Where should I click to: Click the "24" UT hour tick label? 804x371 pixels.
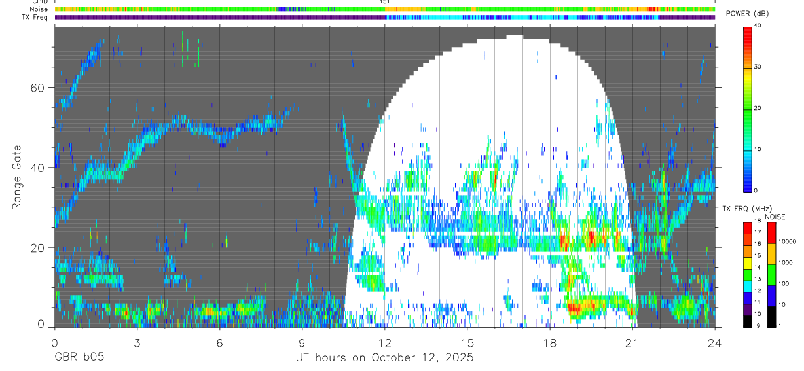pos(715,342)
